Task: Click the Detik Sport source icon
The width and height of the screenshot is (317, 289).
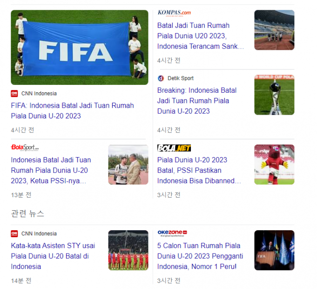Action: pyautogui.click(x=161, y=78)
